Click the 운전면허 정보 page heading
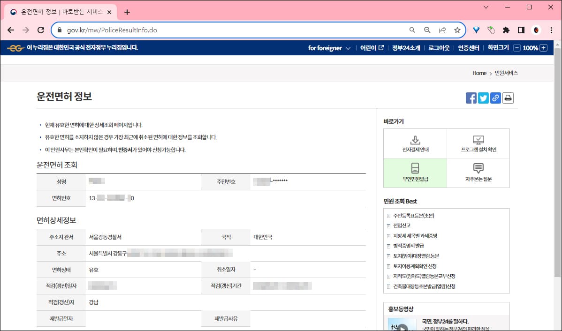Viewport: 562px width, 331px height. [x=64, y=97]
